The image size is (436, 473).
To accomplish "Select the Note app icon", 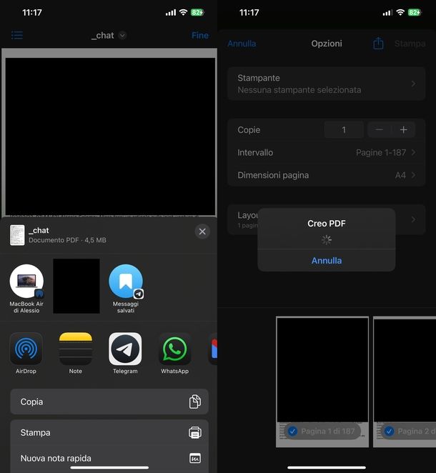I will coord(76,349).
